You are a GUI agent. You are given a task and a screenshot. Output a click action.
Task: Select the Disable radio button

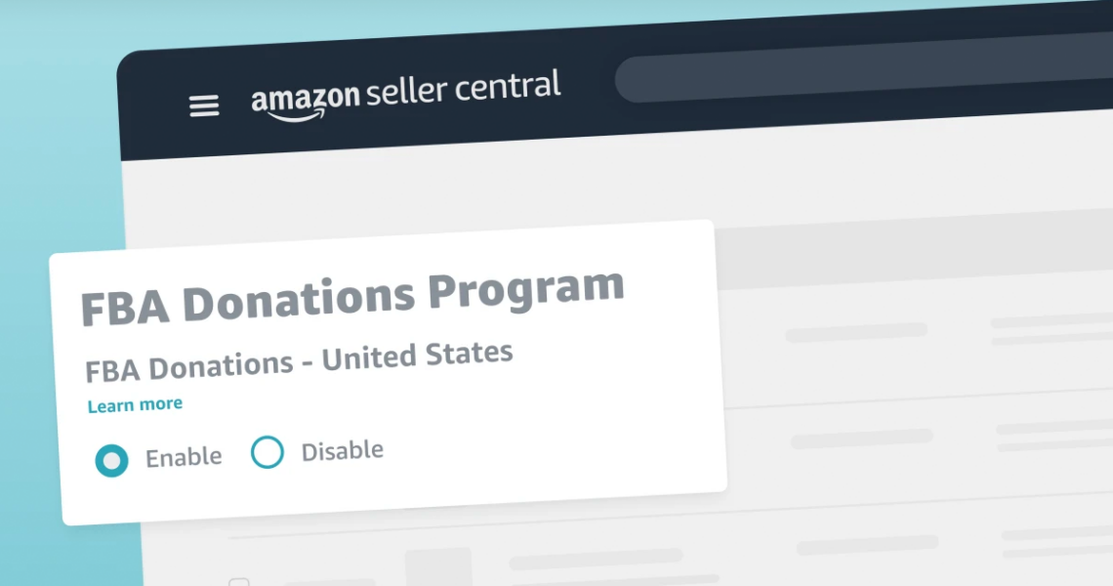[268, 452]
